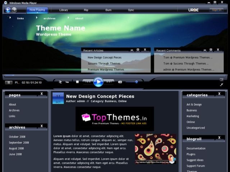Screen dimensions: 230x172
Task: Toggle the repeat control
Action: point(67,82)
